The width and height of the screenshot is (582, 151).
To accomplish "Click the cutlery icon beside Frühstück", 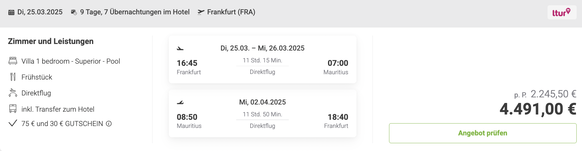I will [13, 77].
